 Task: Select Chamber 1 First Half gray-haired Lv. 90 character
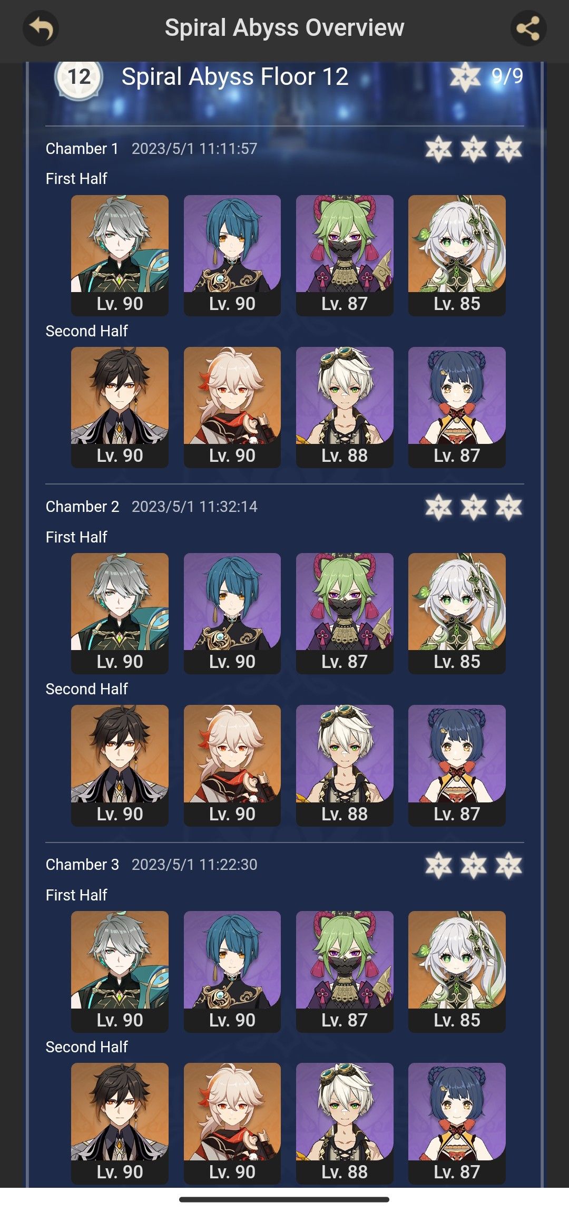(120, 255)
